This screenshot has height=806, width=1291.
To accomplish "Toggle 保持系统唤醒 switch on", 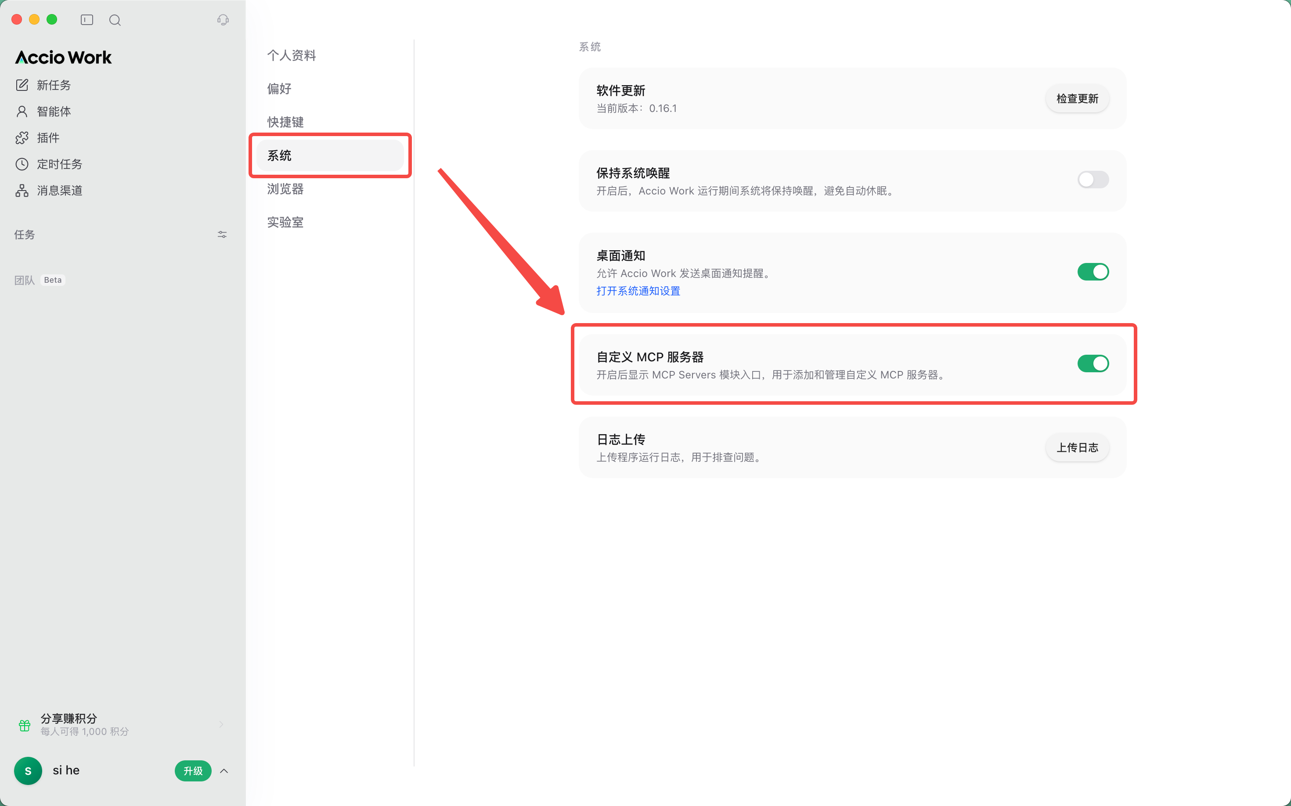I will (x=1093, y=180).
